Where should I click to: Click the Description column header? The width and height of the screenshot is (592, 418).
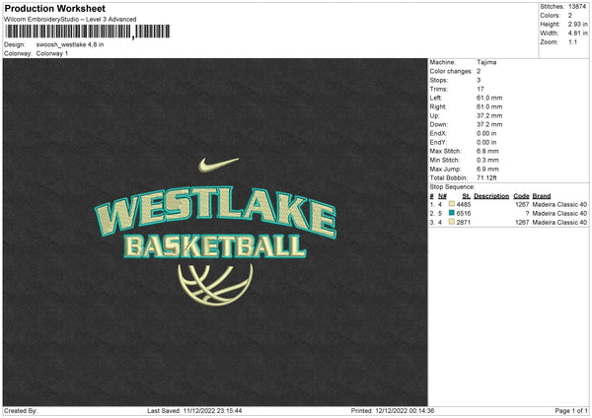[491, 196]
